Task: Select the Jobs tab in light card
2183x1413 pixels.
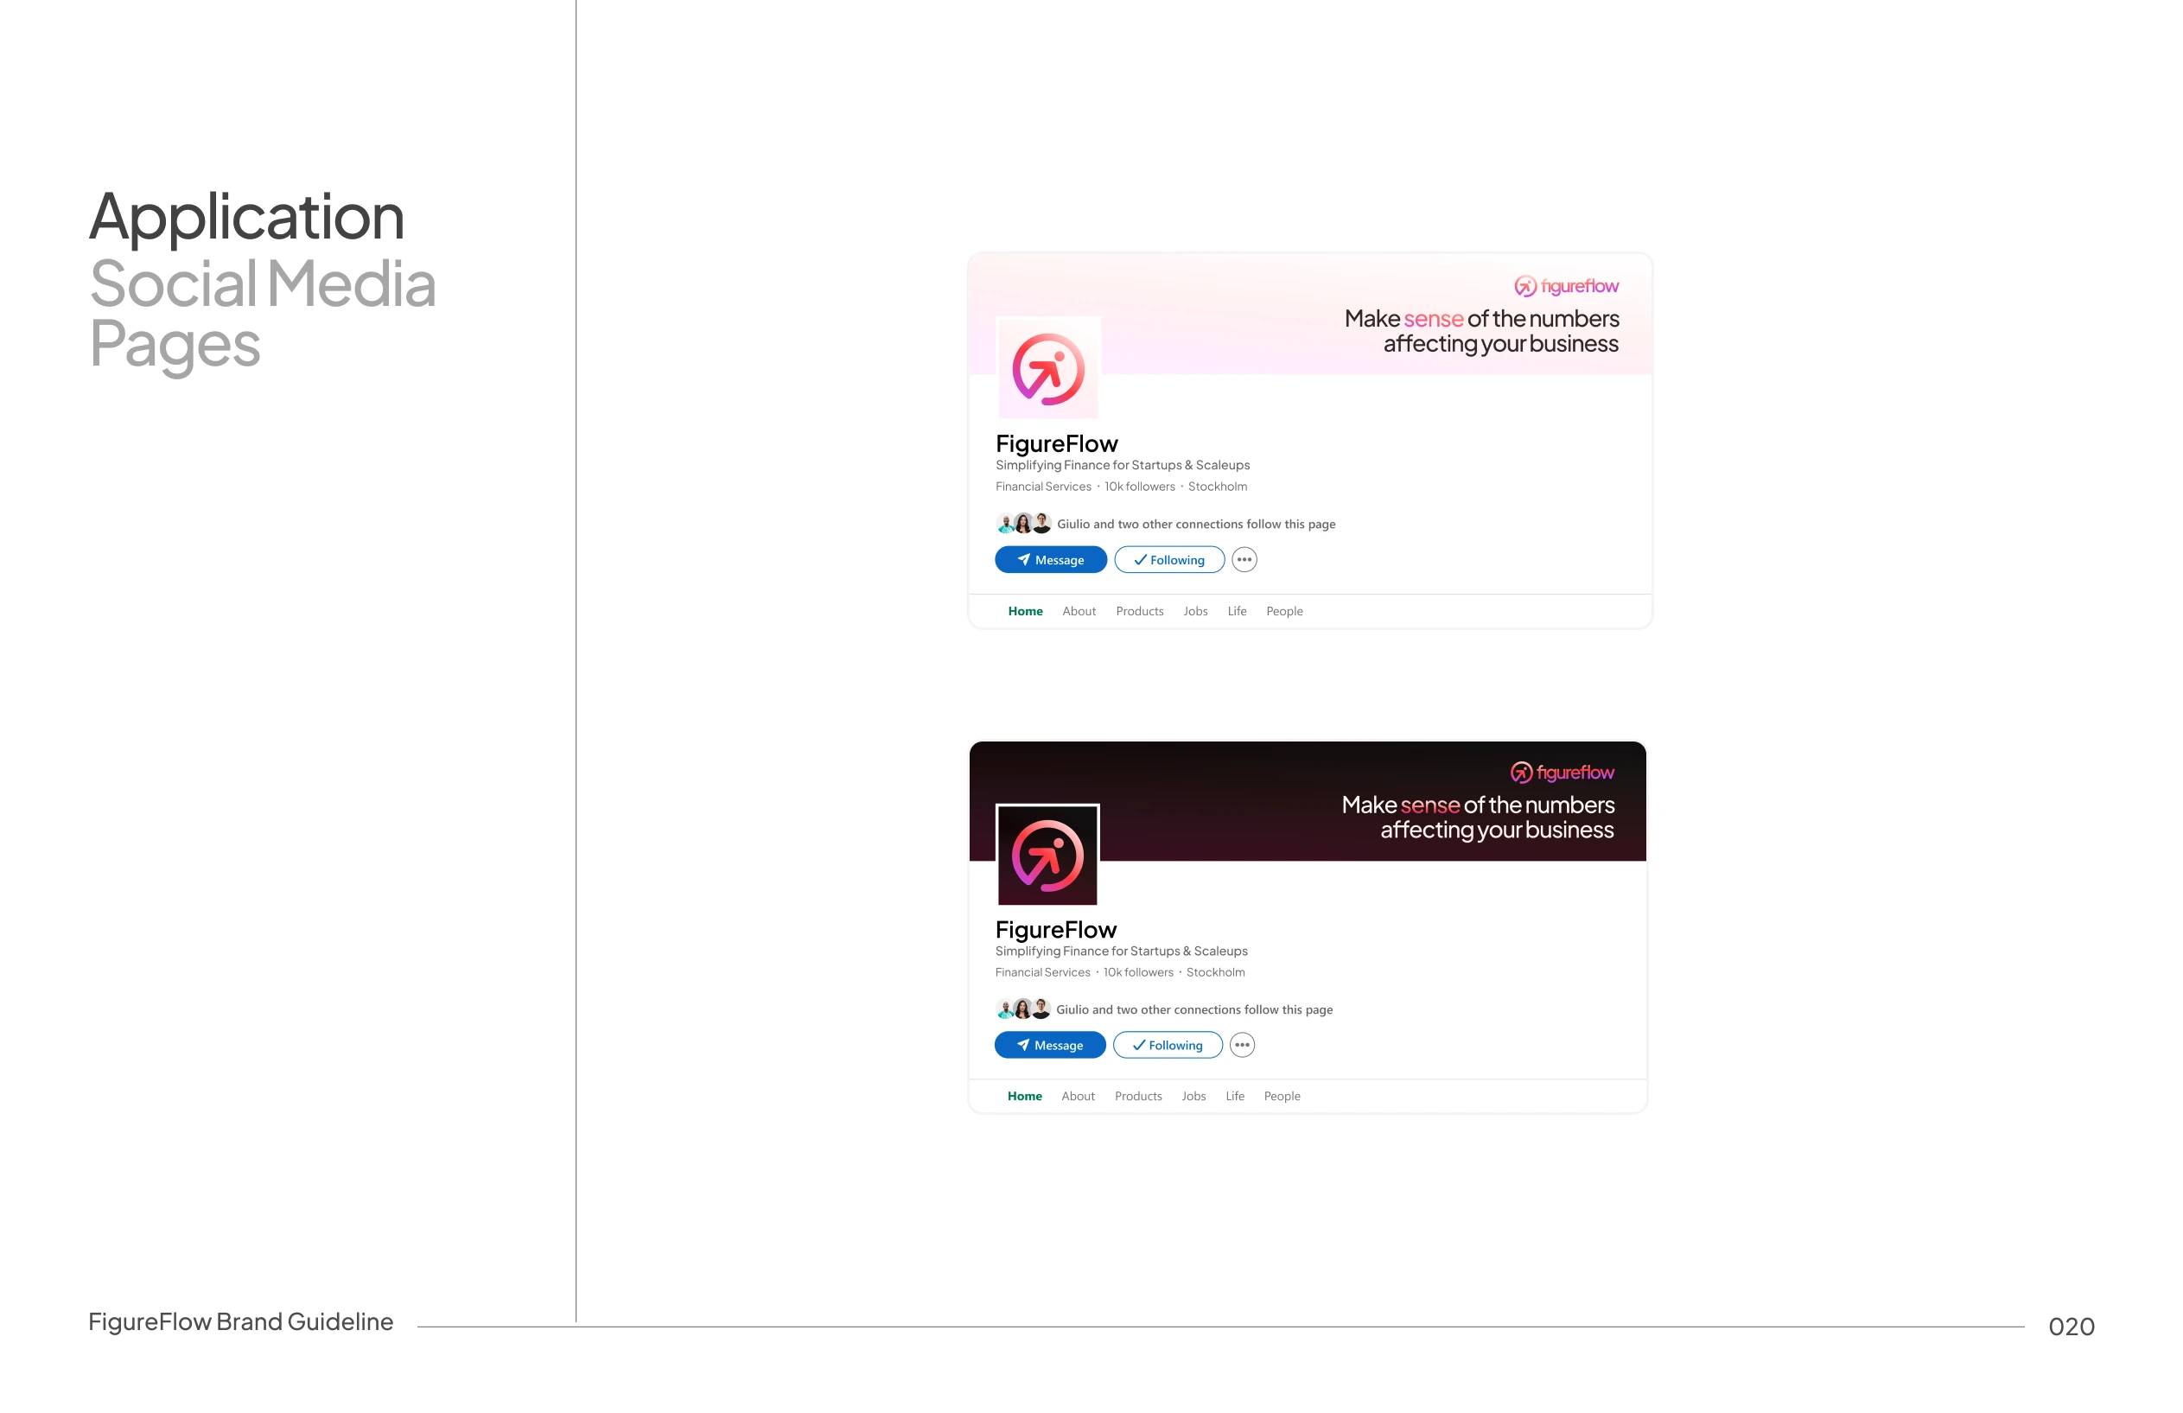Action: (x=1195, y=611)
